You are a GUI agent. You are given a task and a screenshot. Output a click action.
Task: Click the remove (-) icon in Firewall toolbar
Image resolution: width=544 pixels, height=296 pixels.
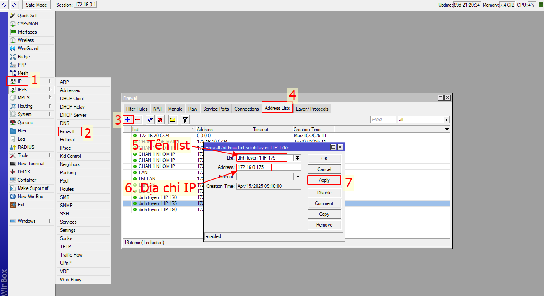137,119
